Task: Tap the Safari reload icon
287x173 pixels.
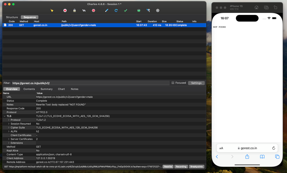Action: click(273, 148)
